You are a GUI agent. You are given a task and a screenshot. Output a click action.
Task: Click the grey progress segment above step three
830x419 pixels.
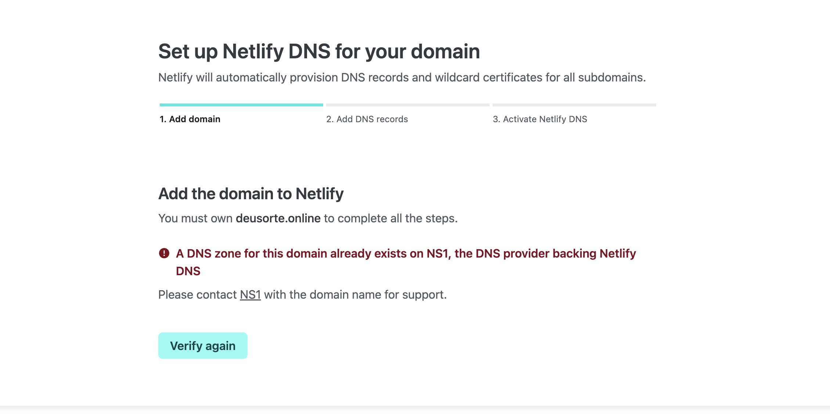tap(574, 105)
